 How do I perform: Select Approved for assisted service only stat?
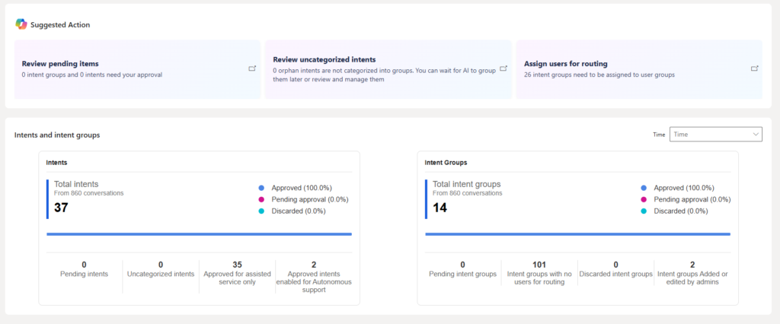[237, 273]
